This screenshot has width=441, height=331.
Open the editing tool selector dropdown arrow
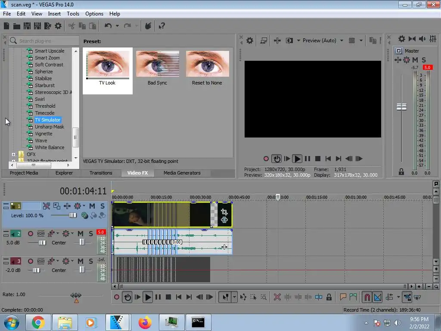point(234,297)
